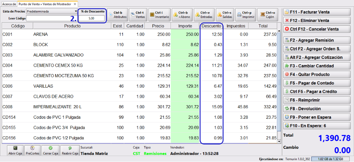This screenshot has width=354, height=162.
Task: Click Descuento cell 12.50
Action: pos(212,34)
